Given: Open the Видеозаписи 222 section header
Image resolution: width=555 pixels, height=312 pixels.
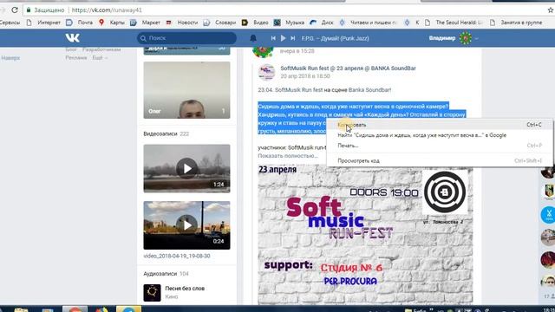Looking at the screenshot, I should click(x=166, y=133).
